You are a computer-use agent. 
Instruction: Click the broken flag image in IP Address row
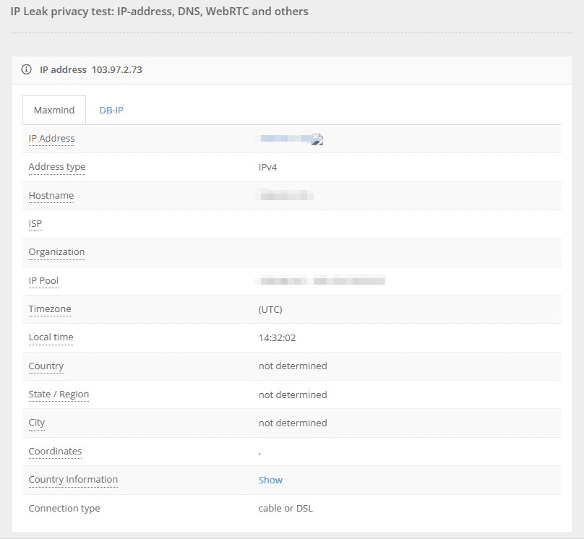click(x=317, y=140)
